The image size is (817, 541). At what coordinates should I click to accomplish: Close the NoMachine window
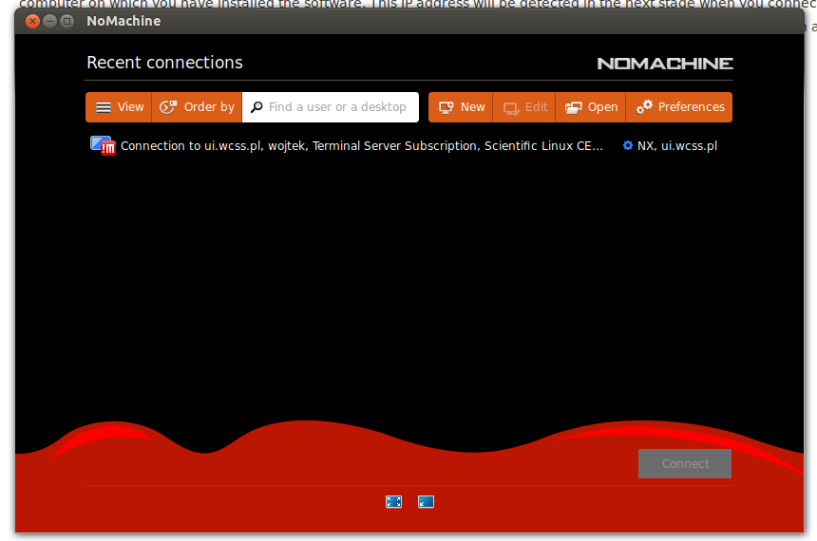click(x=32, y=21)
